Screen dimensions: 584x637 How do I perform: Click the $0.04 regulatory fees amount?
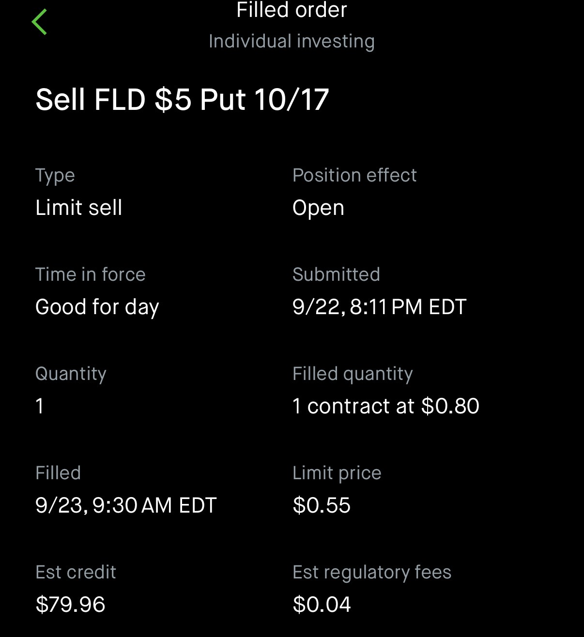coord(322,605)
